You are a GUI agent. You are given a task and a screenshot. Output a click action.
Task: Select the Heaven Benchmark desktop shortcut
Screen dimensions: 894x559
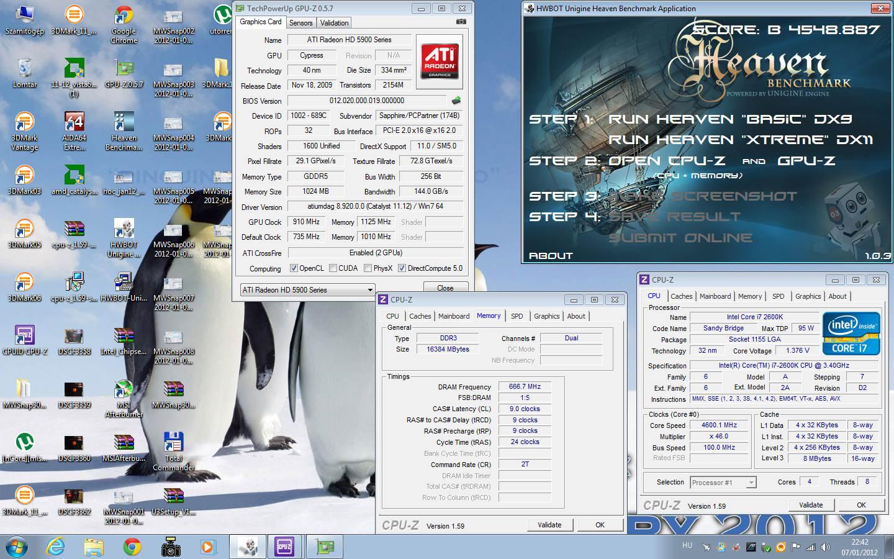(124, 132)
